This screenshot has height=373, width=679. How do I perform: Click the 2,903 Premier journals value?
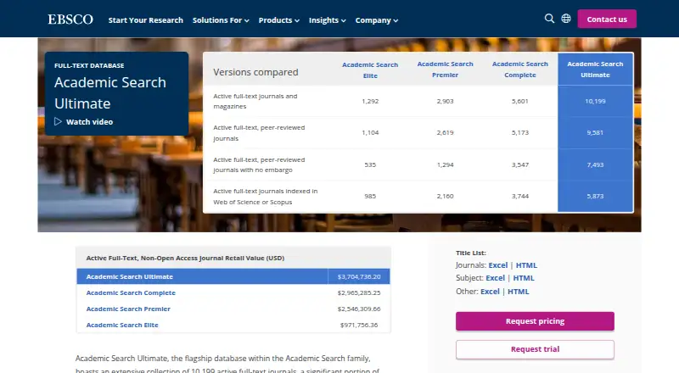pos(445,101)
